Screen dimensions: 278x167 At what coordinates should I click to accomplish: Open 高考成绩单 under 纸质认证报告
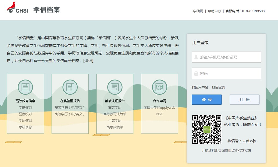115,127
